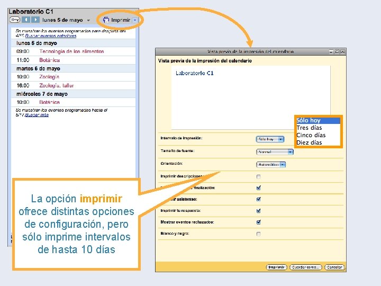Minimize the Vista previa dialog
Viewport: 381px width, 286px height.
[331, 51]
